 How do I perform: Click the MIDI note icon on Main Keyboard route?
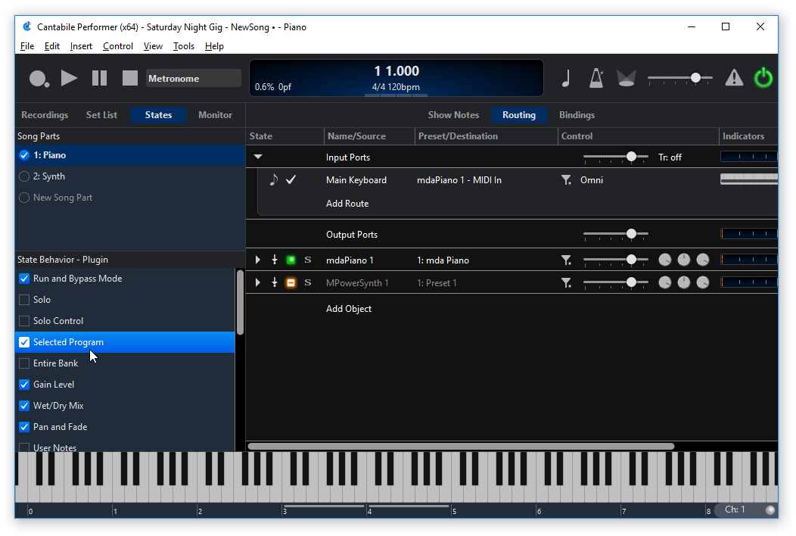[274, 179]
